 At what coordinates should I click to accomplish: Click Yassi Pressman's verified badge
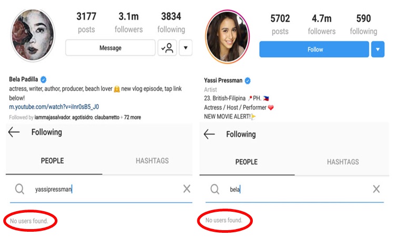click(248, 81)
